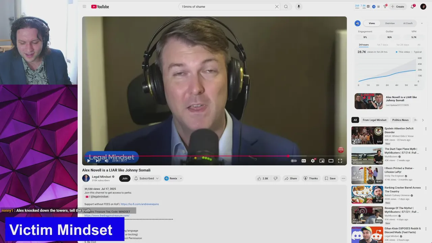Screen dimensions: 432x243
Task: Click blue round extension icon in header
Action: coord(374,6)
